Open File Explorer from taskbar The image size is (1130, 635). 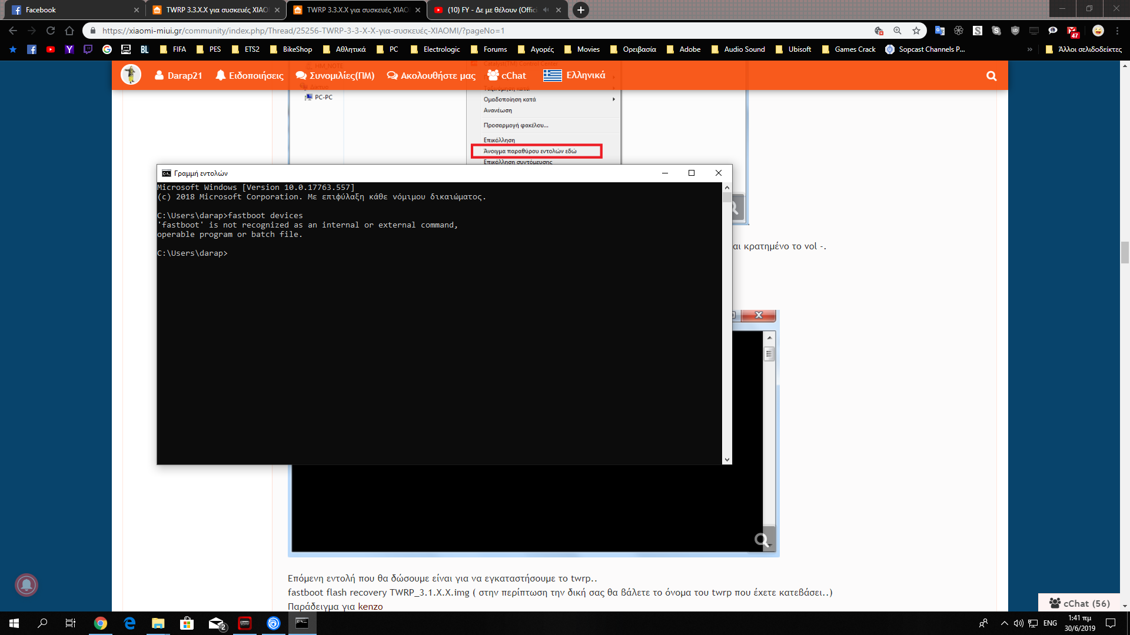[158, 623]
